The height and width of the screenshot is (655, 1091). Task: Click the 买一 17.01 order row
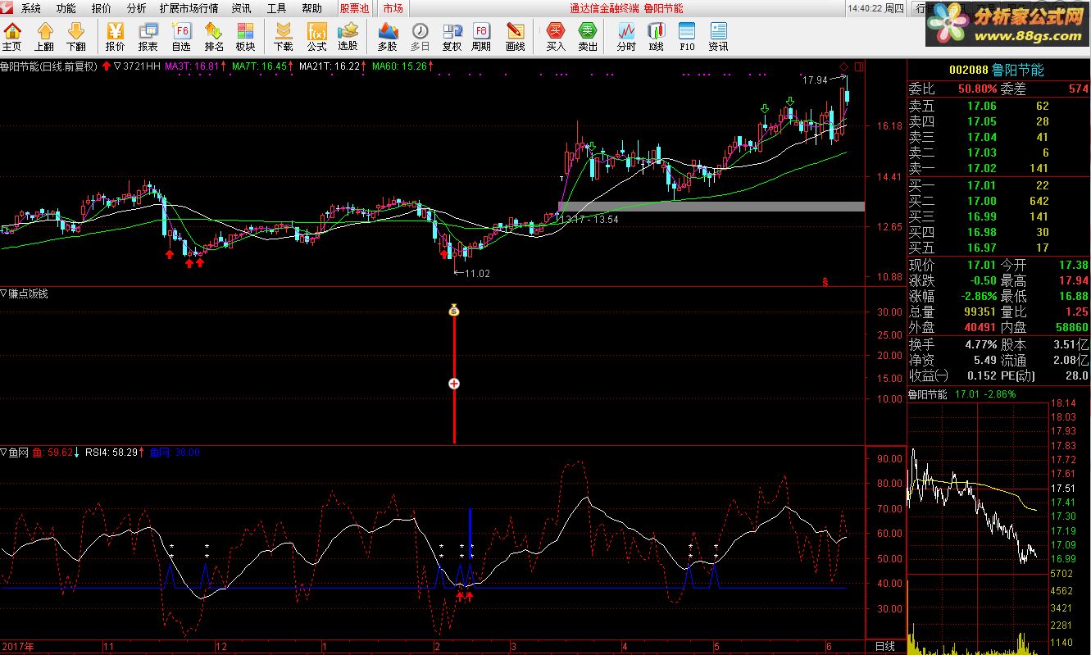pos(999,185)
